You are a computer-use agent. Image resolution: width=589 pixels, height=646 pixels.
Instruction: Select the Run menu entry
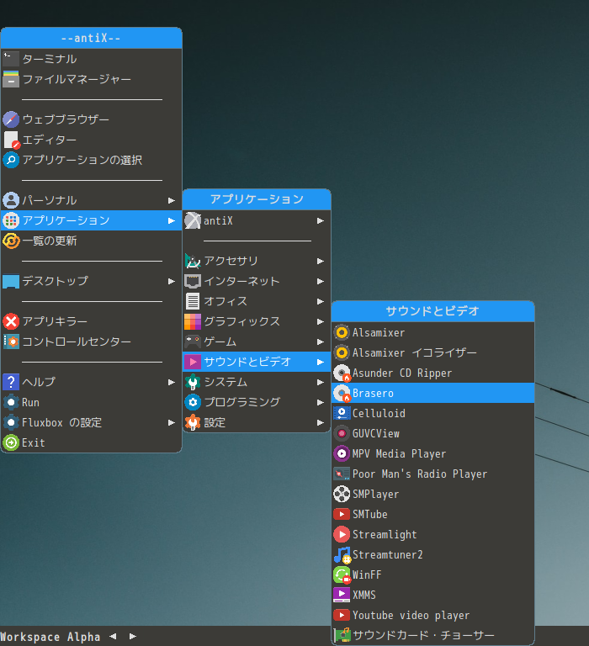click(x=91, y=402)
